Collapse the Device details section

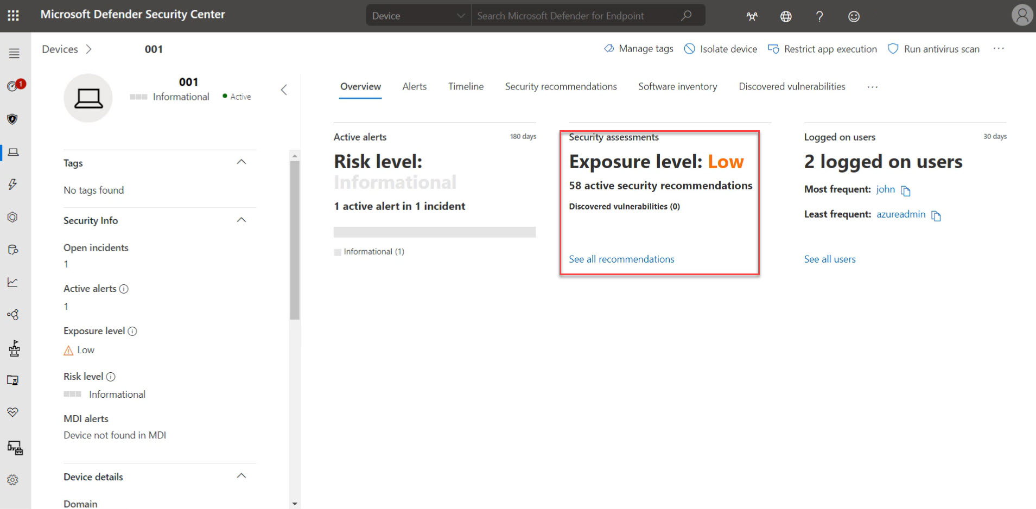[241, 476]
